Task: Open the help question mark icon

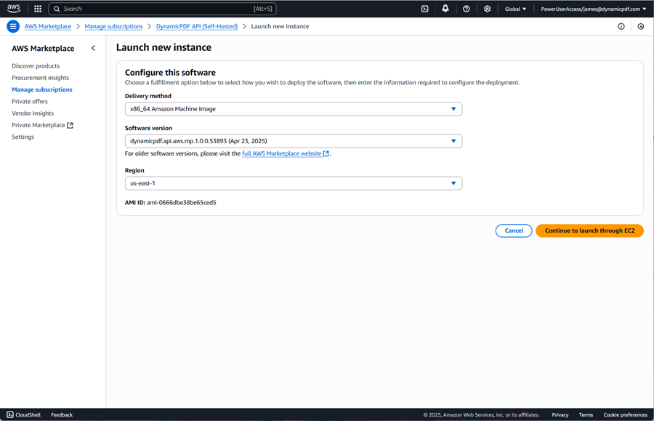Action: tap(467, 9)
